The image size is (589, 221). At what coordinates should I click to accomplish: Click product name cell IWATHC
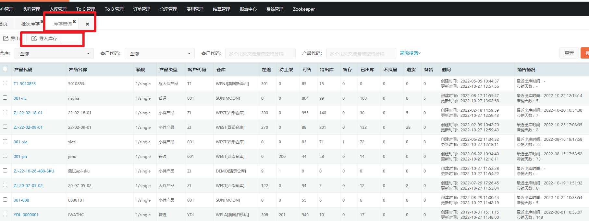click(76, 215)
